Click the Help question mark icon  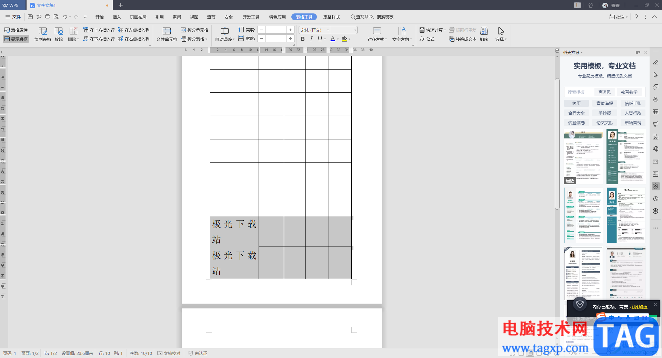pyautogui.click(x=636, y=17)
